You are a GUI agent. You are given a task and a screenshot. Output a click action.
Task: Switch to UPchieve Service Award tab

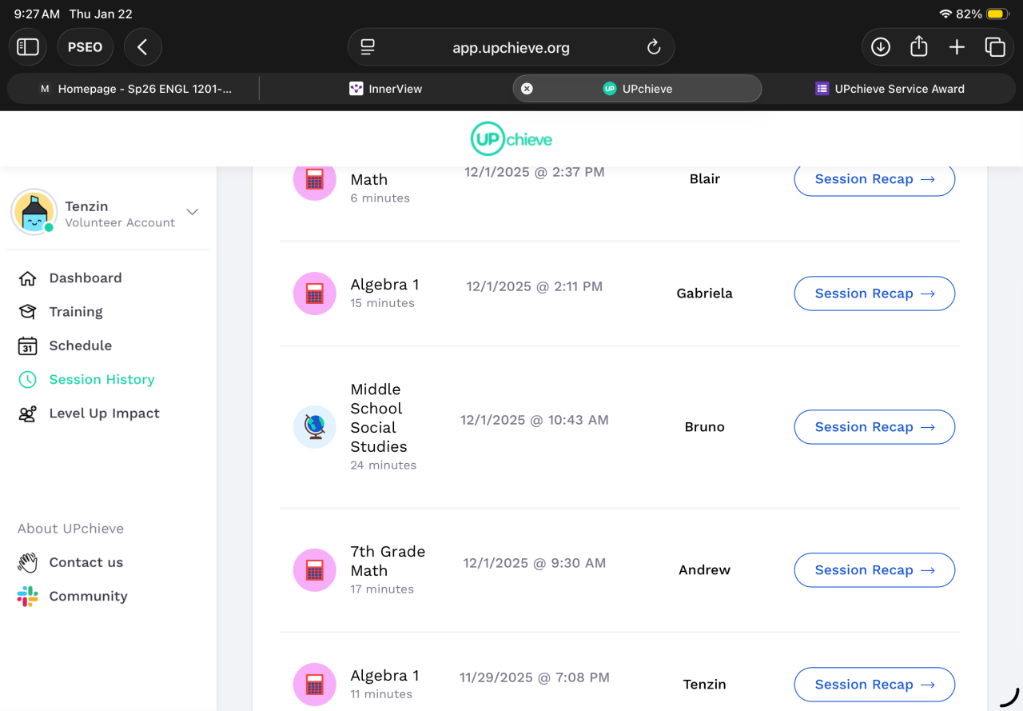tap(890, 89)
